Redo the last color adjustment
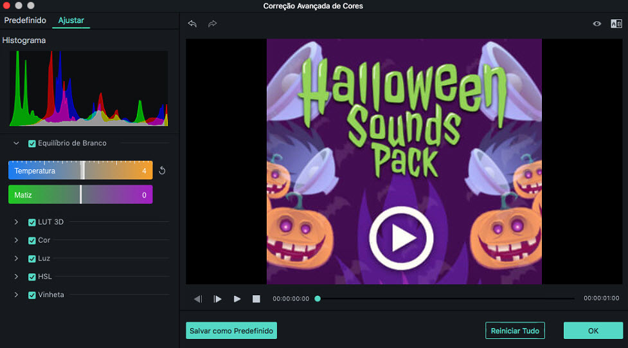Image resolution: width=628 pixels, height=348 pixels. tap(212, 24)
